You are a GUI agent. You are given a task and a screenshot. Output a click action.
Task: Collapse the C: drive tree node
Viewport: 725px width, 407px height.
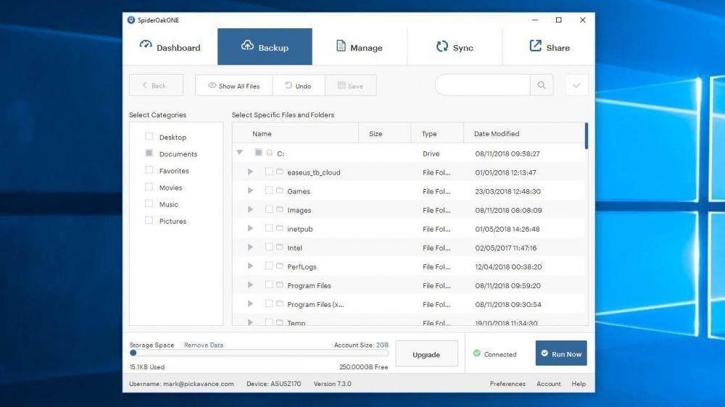point(239,153)
